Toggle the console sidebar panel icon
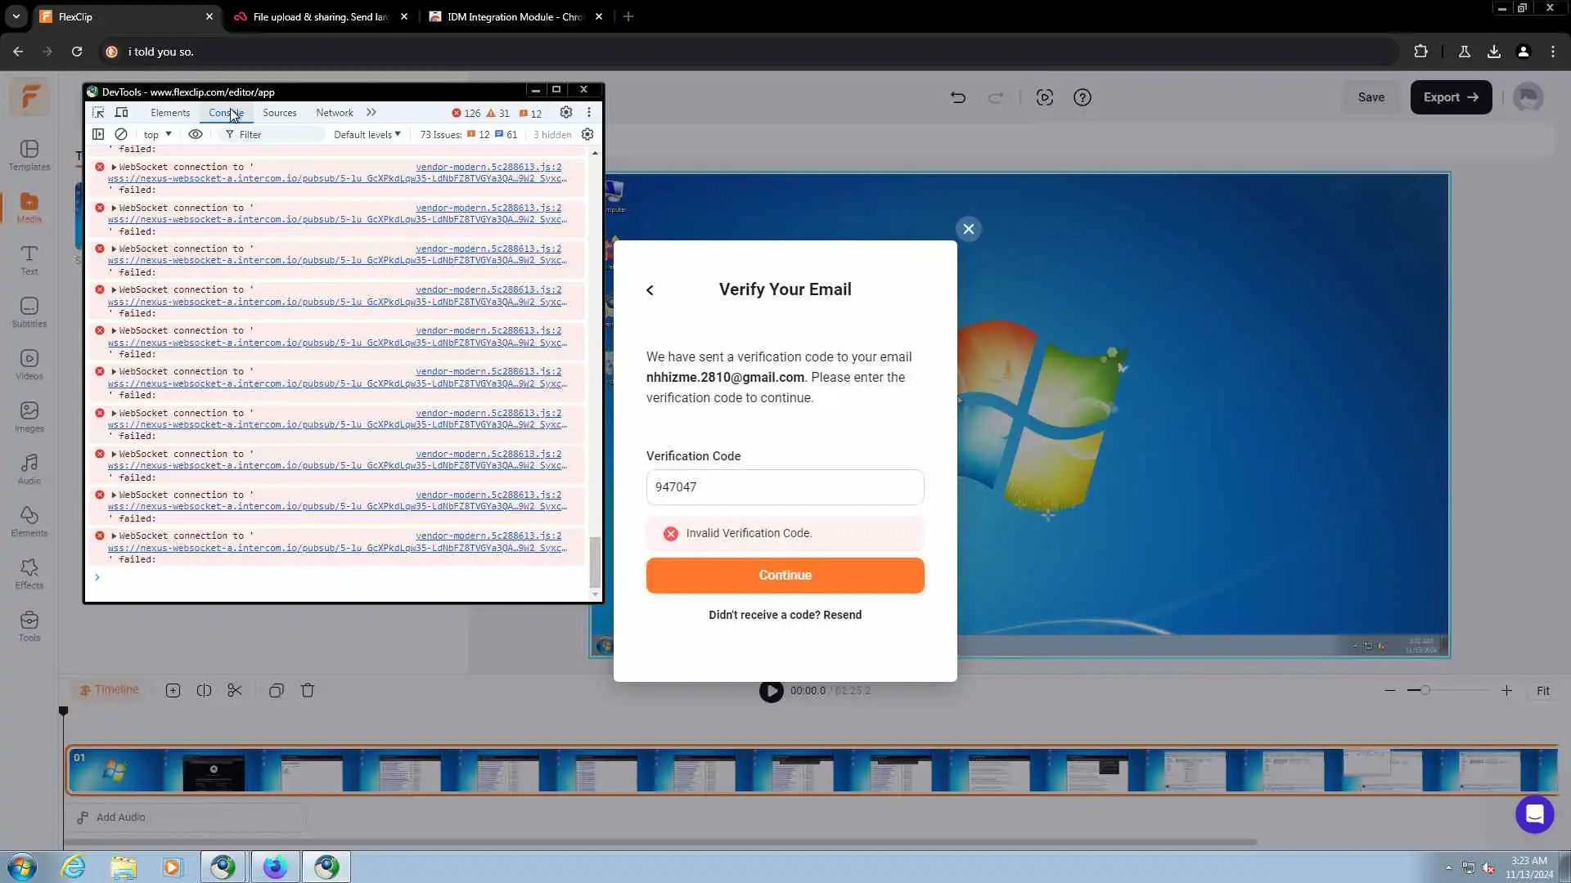This screenshot has height=883, width=1571. click(x=98, y=134)
